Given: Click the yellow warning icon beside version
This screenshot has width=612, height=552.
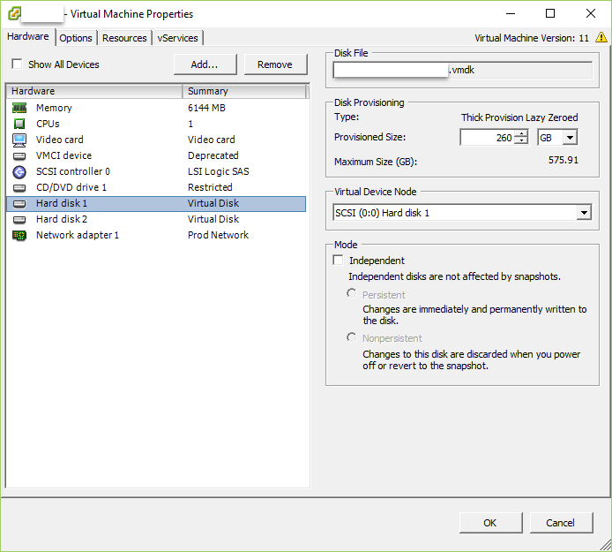Looking at the screenshot, I should 601,37.
